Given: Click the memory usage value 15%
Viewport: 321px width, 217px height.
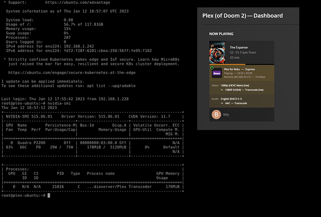Looking at the screenshot, I should click(67, 29).
